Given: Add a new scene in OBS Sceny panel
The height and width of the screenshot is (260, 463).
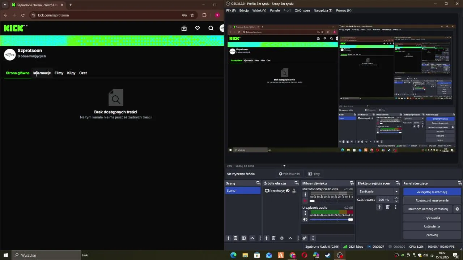Looking at the screenshot, I should [228, 238].
